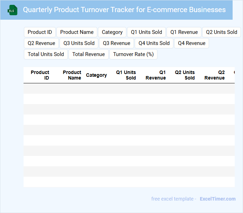
Task: Pick the Q1 Revenue tag
Action: click(x=184, y=32)
